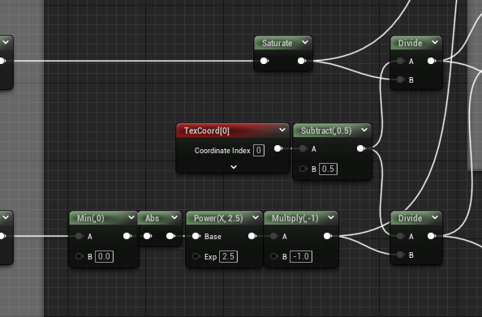The height and width of the screenshot is (317, 482).
Task: Collapse the Saturate node with its chevron
Action: click(305, 42)
